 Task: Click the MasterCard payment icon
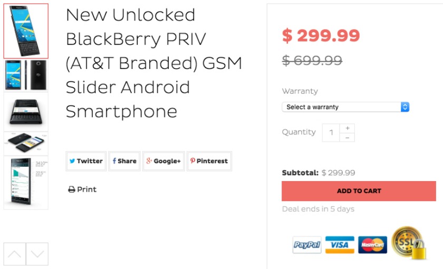(373, 245)
